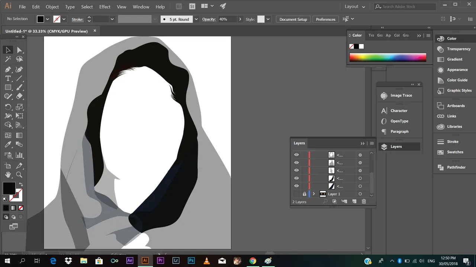Open the Select menu
This screenshot has width=476, height=267.
point(87,7)
